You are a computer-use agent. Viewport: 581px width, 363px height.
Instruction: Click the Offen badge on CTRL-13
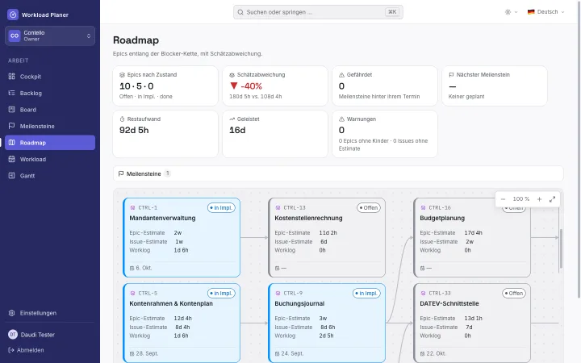(x=368, y=208)
